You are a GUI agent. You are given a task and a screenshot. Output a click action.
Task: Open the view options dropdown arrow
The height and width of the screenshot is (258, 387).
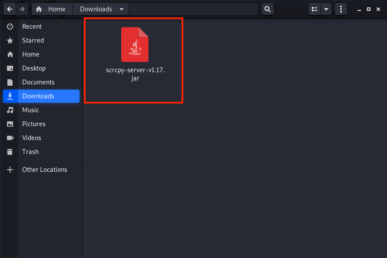click(326, 9)
